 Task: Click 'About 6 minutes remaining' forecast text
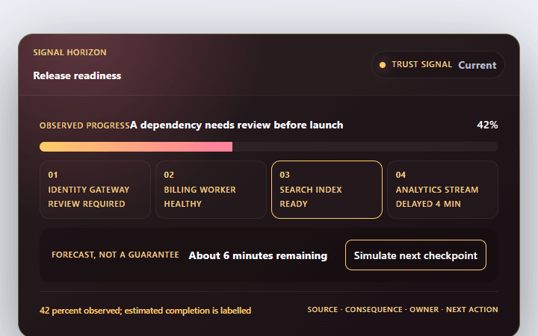pyautogui.click(x=258, y=255)
